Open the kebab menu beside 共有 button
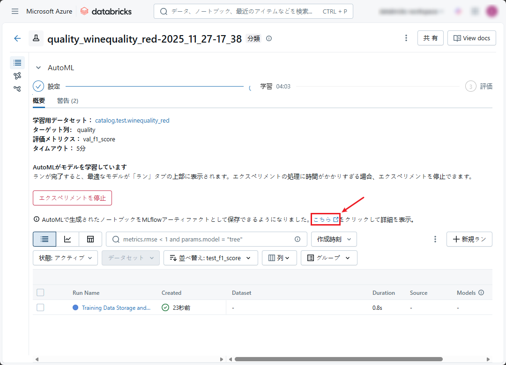 406,38
